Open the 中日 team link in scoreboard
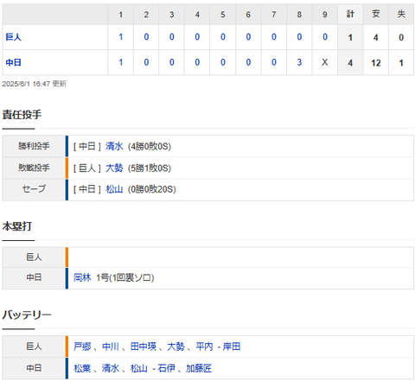415x381 pixels. 13,62
